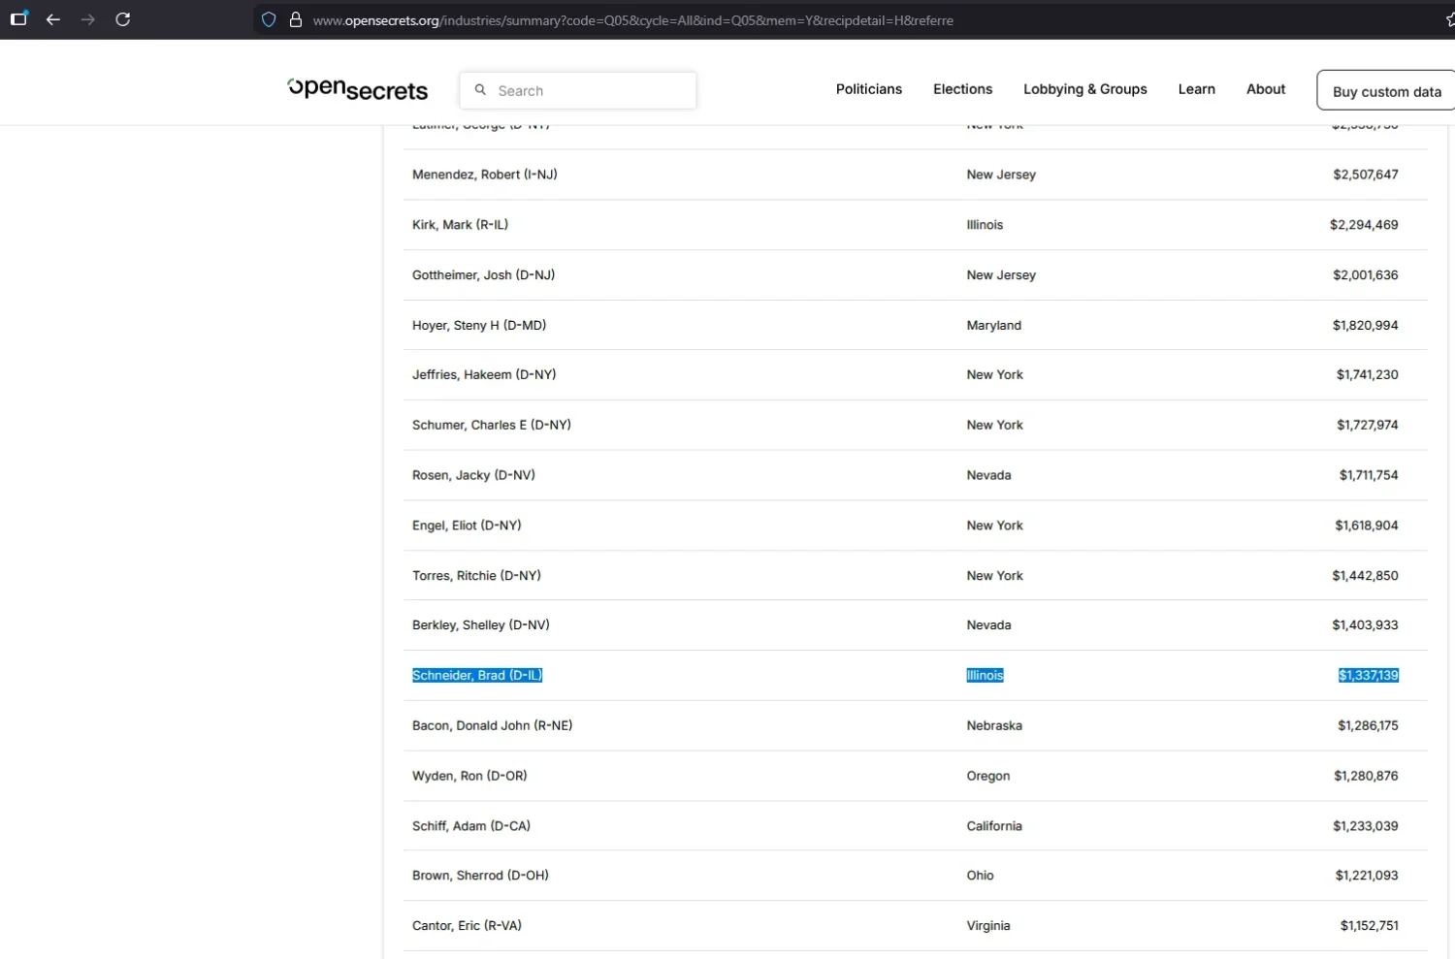
Task: Click Engel, Eliot (D-NY)
Action: tap(467, 526)
